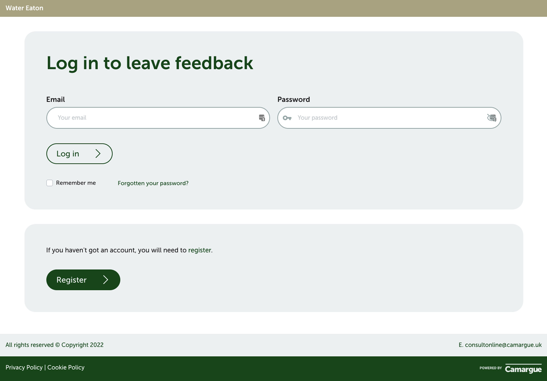Toggle the Remember me checkbox
The width and height of the screenshot is (547, 381).
click(x=49, y=182)
